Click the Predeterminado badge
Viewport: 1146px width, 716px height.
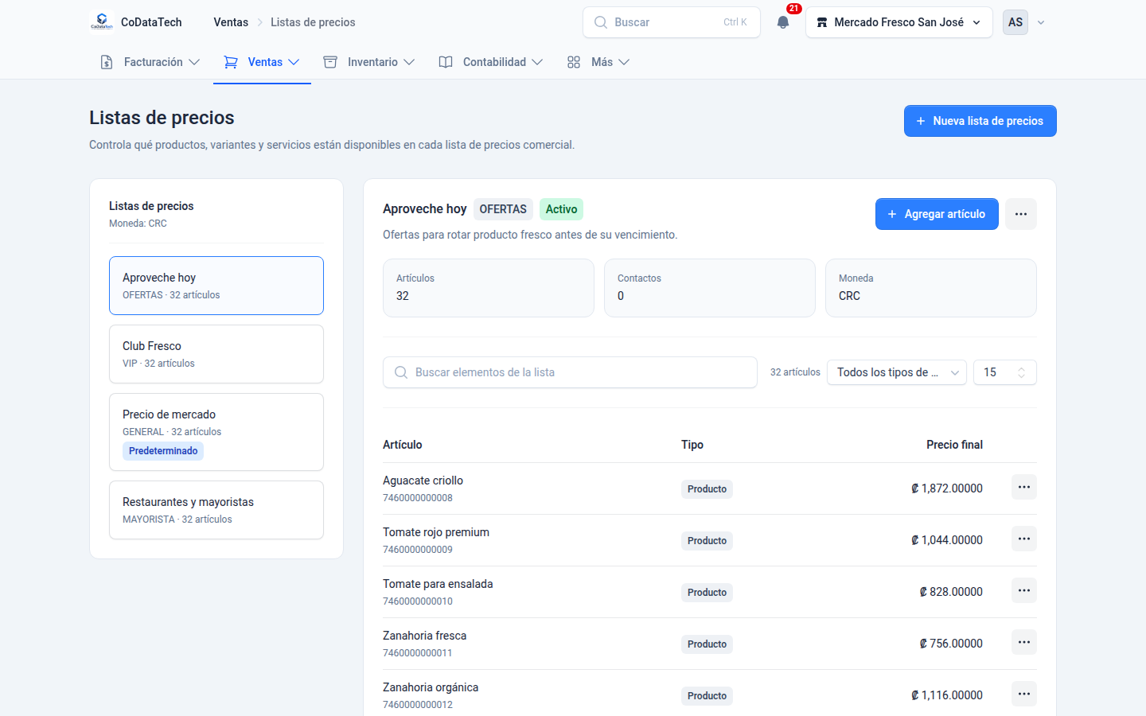coord(163,451)
